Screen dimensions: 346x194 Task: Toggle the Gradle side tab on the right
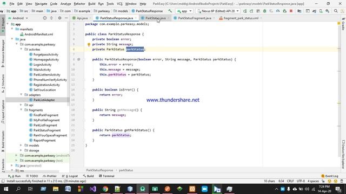[343, 24]
